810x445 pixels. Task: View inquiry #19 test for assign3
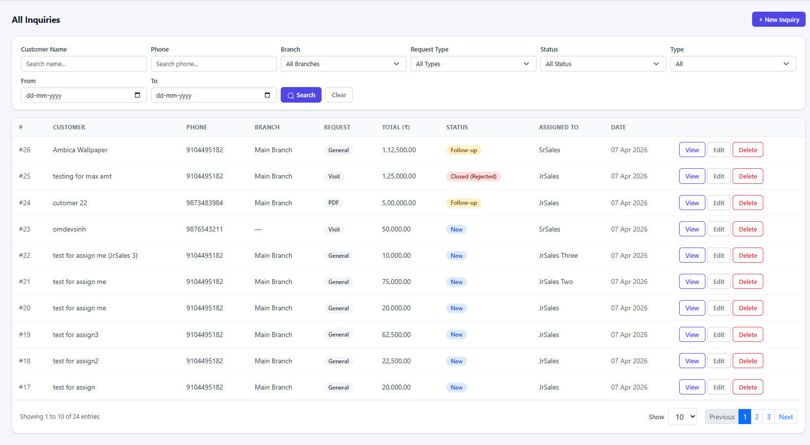(692, 335)
